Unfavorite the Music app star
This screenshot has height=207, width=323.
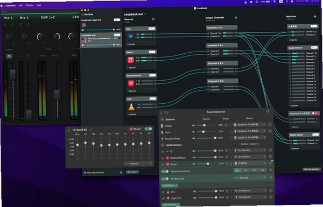pyautogui.click(x=163, y=165)
